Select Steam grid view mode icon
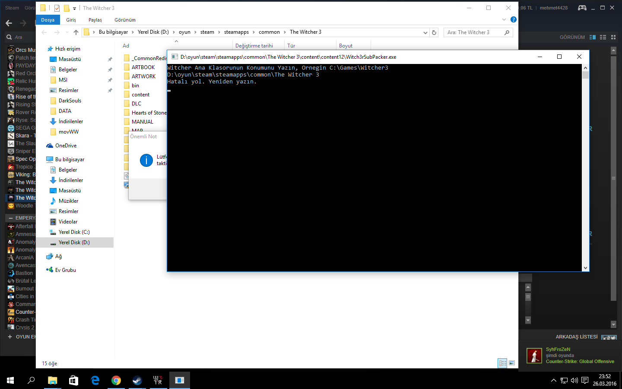This screenshot has width=622, height=389. click(x=613, y=37)
